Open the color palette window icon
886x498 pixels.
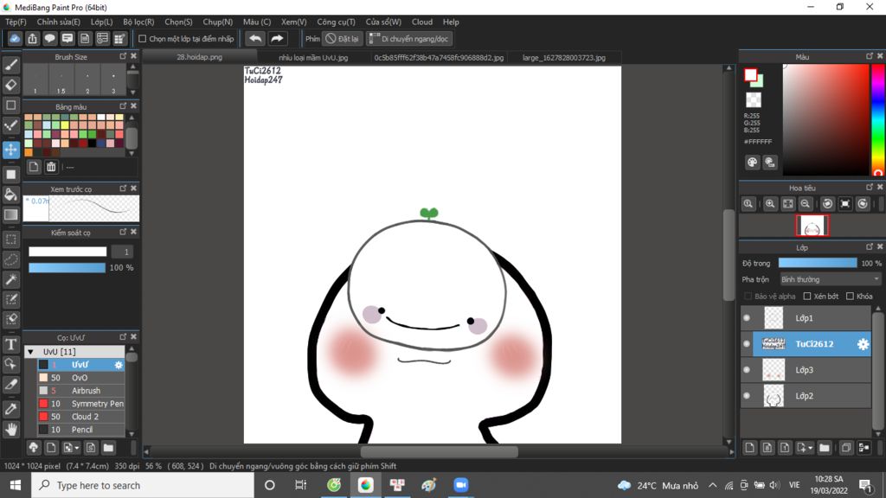point(752,163)
